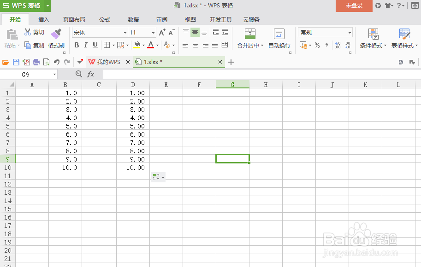Open Table Styles (表格样式)
This screenshot has height=267, width=421.
(404, 38)
